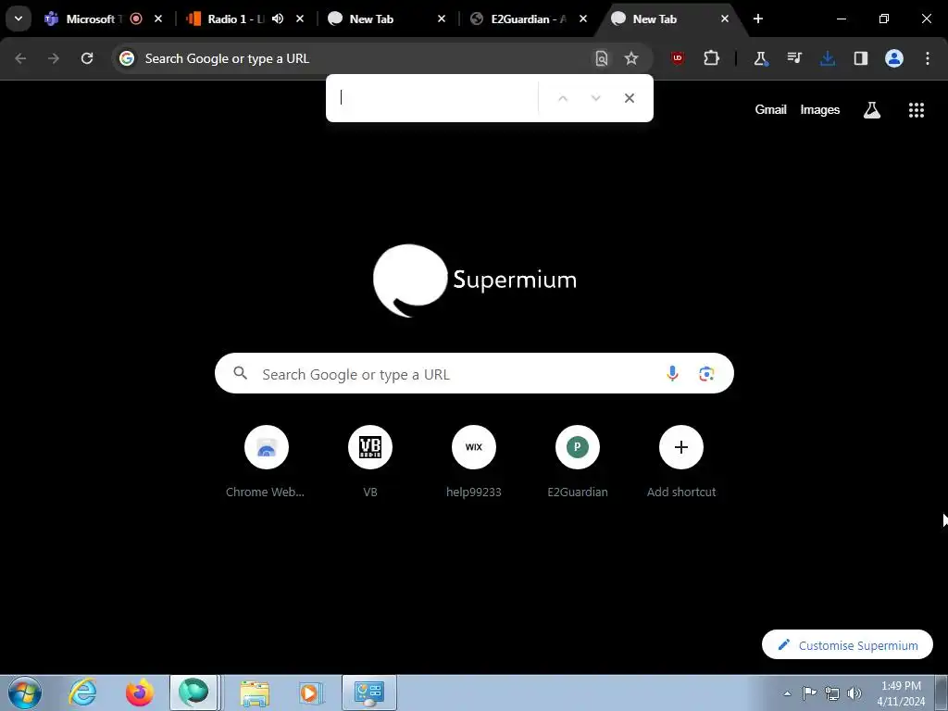Mute the Radio 1 tab audio

coord(278,19)
